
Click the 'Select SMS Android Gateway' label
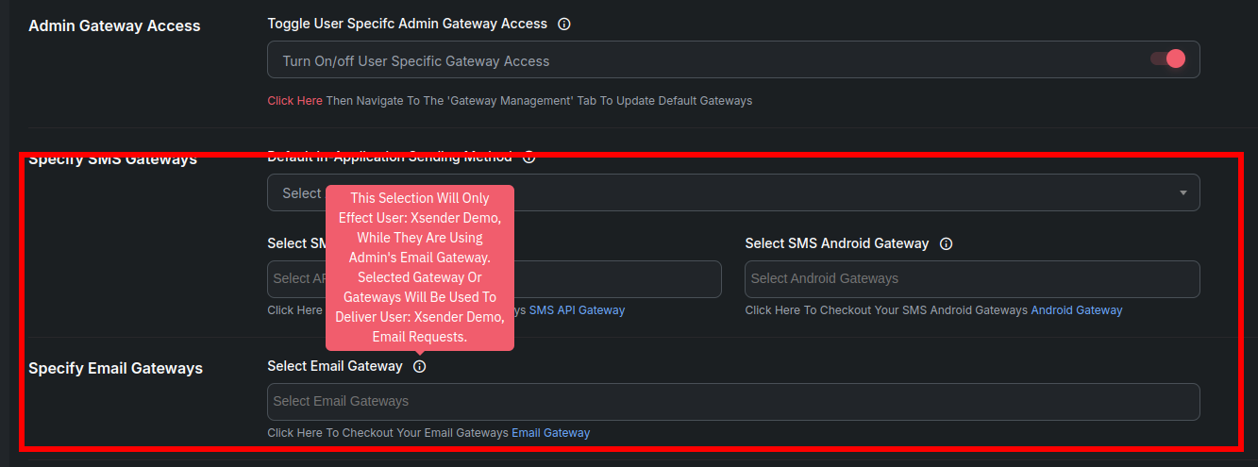(x=836, y=243)
